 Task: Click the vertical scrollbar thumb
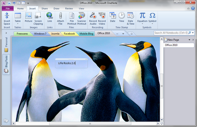[x=162, y=86]
